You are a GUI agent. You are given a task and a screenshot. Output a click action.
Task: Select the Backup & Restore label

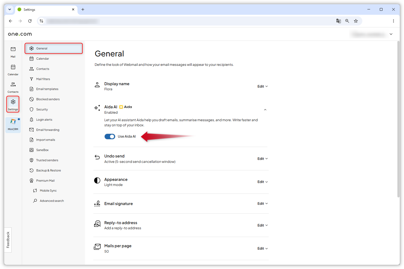point(48,170)
